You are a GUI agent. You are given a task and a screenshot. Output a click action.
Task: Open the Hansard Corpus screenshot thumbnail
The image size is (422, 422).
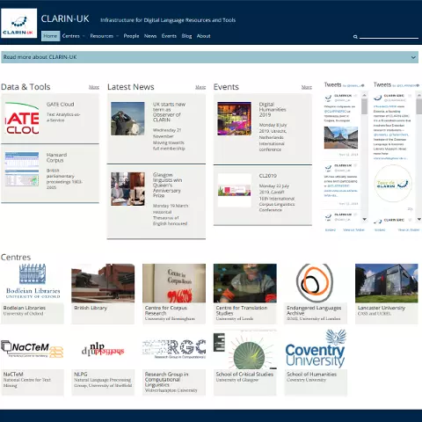tap(22, 169)
